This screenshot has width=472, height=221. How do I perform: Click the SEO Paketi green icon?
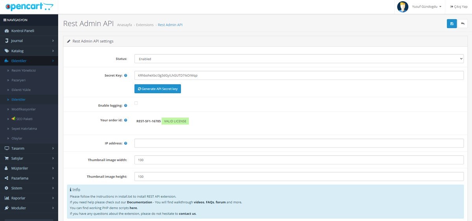(13, 118)
